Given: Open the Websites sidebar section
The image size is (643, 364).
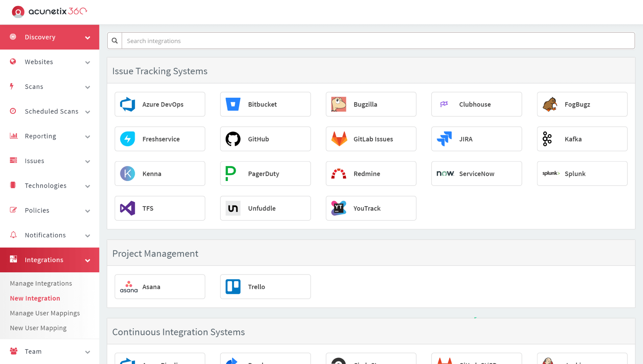Looking at the screenshot, I should click(50, 62).
